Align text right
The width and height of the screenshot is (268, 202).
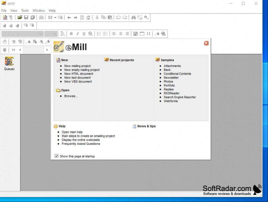(127, 34)
